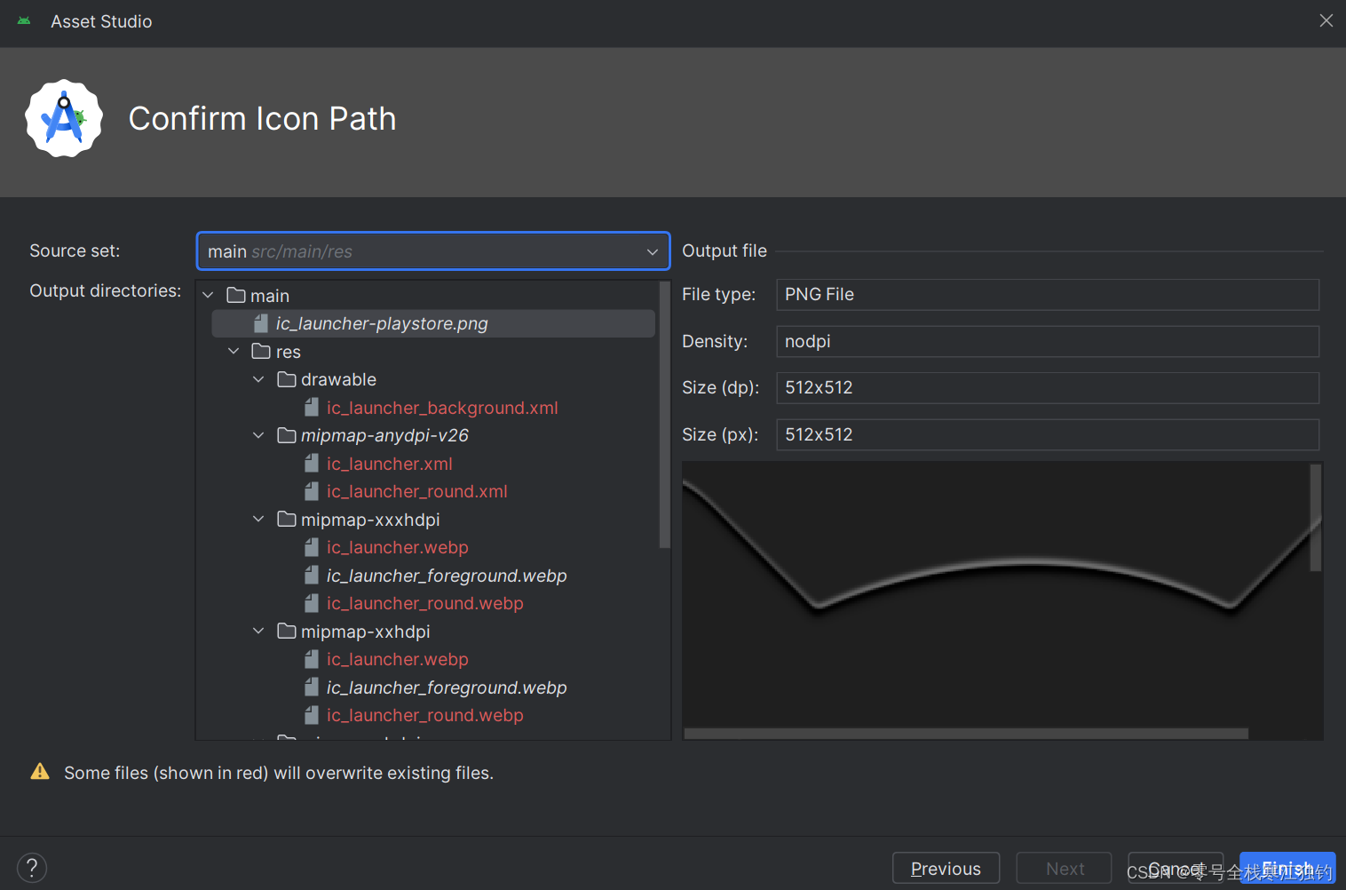Click the Size (px) field

pos(1048,434)
